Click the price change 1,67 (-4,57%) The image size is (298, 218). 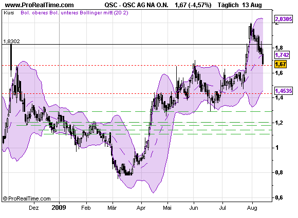[x=193, y=5]
